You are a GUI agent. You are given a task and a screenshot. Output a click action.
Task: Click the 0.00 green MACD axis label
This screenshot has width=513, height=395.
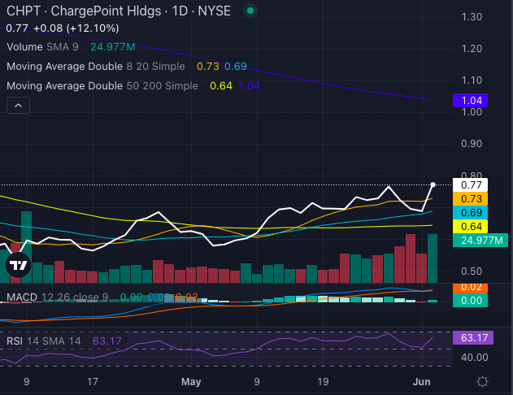coord(470,301)
